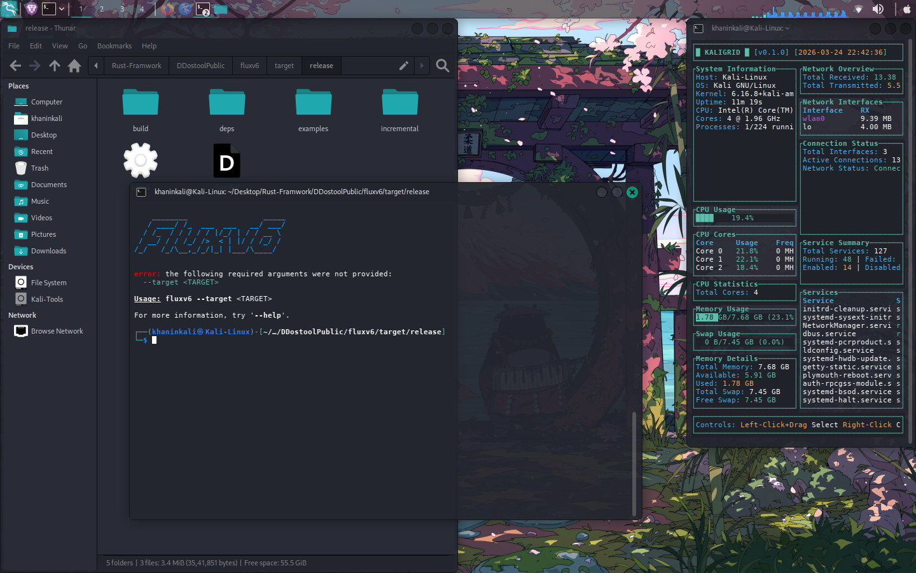Click the CPU Usage bar in Kaligrid
This screenshot has width=916, height=573.
(744, 218)
